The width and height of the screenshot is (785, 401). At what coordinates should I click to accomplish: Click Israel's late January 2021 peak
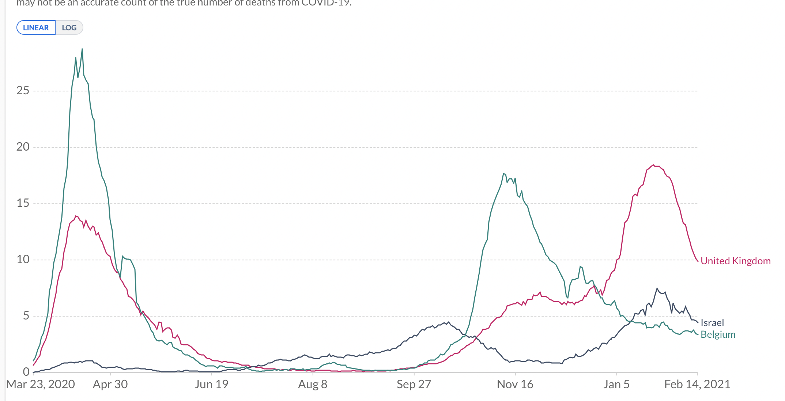(x=657, y=288)
